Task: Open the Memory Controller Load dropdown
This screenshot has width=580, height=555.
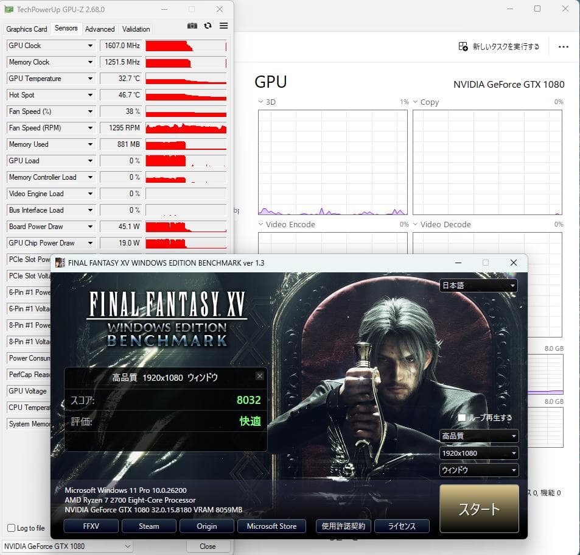Action: coord(90,177)
